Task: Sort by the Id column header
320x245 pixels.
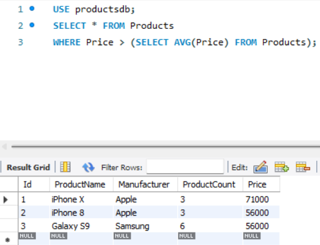Action: pyautogui.click(x=34, y=185)
